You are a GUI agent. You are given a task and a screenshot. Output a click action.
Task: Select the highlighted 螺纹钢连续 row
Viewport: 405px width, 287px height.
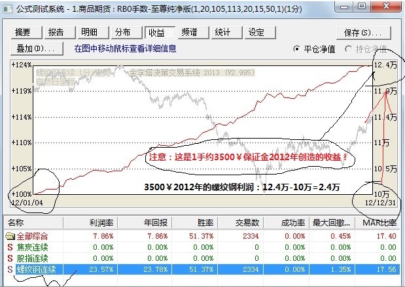click(202, 269)
